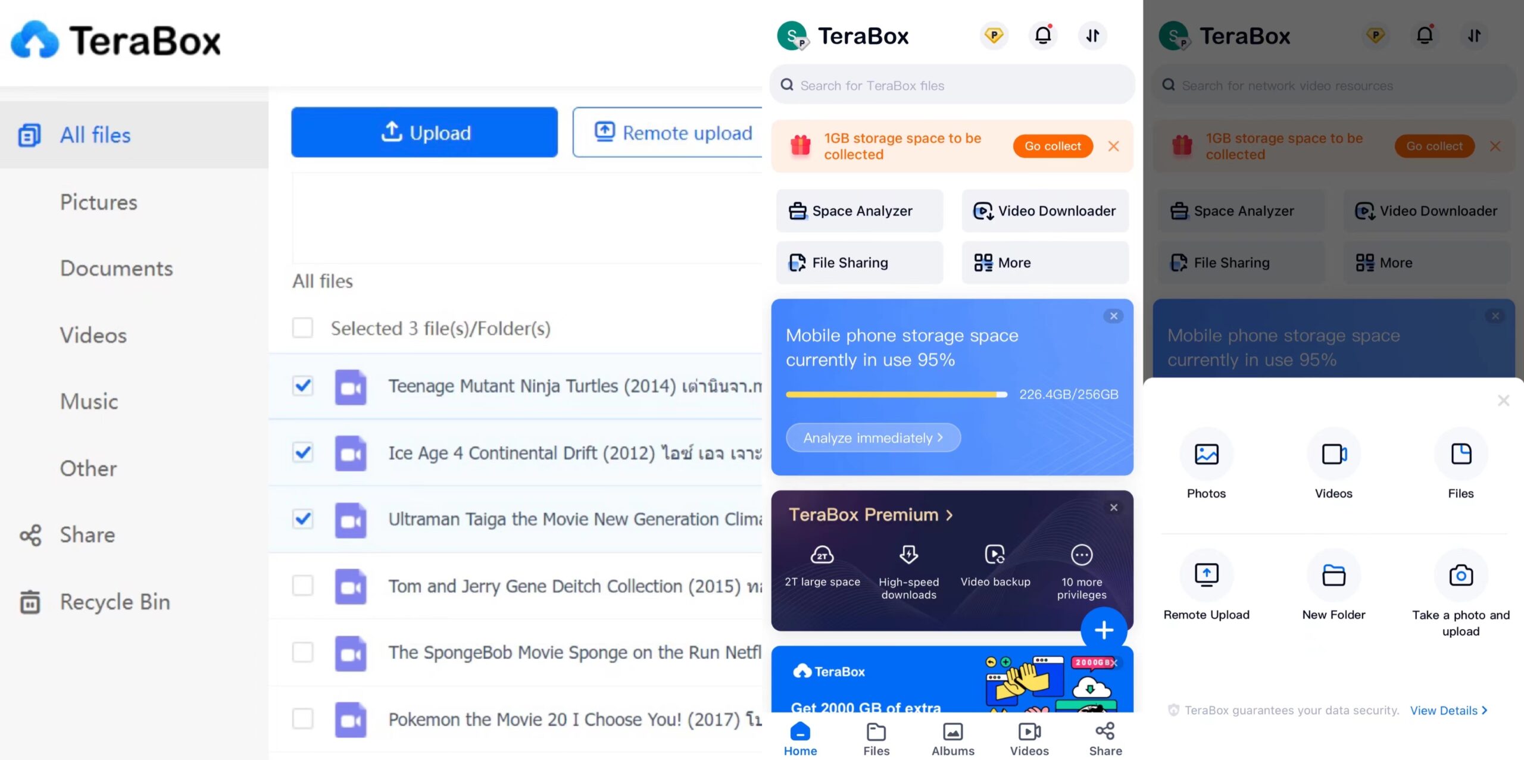This screenshot has height=760, width=1524.
Task: Toggle checkbox for Teenage Mutant Ninja Turtles file
Action: (x=302, y=385)
